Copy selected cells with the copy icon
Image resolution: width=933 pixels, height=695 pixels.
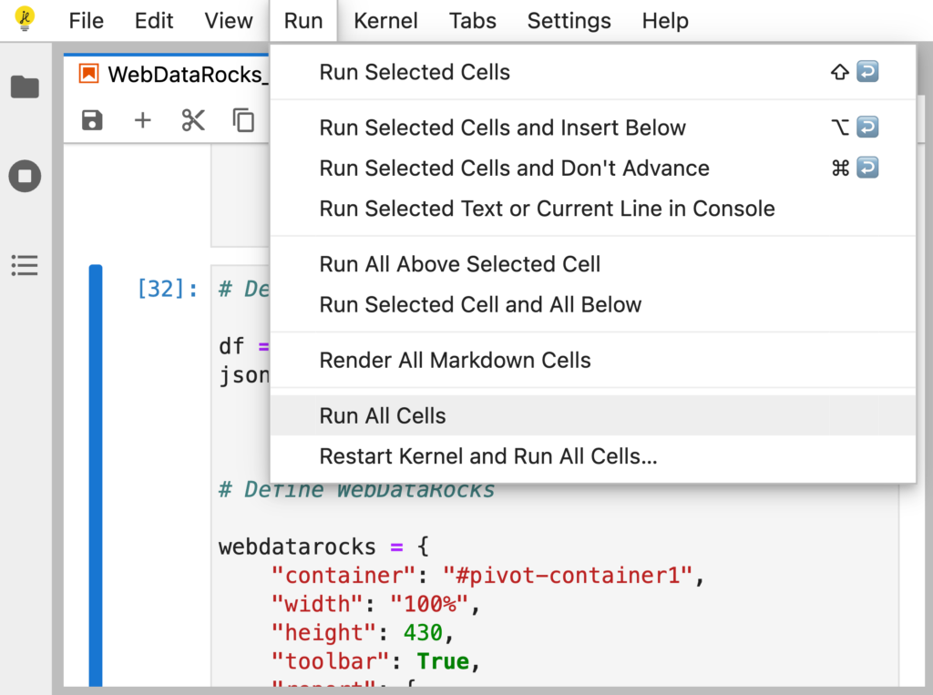coord(243,120)
